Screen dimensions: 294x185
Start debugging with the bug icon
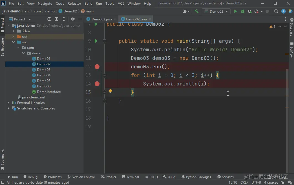[x=243, y=11]
